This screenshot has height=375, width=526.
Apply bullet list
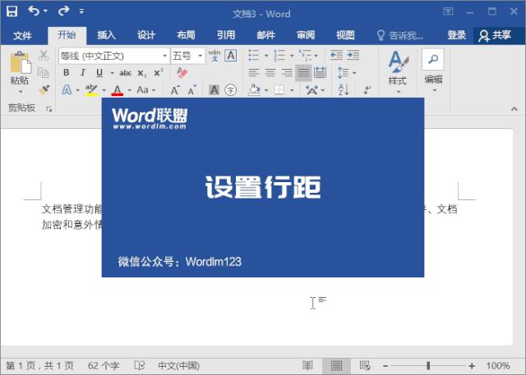tap(254, 55)
